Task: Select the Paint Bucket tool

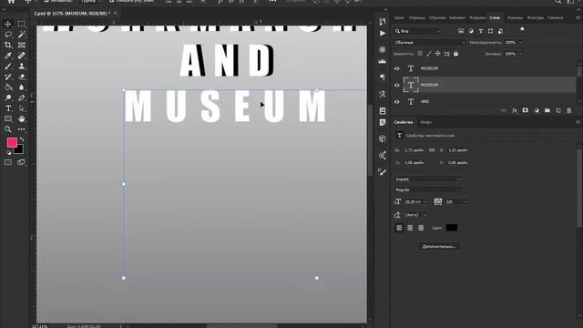Action: coord(8,87)
